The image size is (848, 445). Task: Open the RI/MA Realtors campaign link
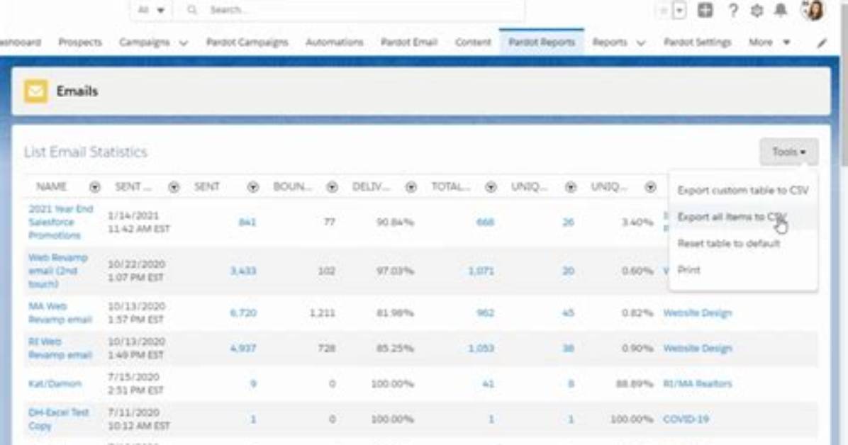click(697, 384)
